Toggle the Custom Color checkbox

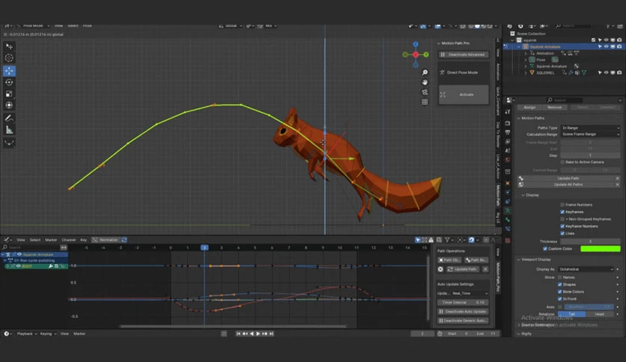pyautogui.click(x=545, y=249)
